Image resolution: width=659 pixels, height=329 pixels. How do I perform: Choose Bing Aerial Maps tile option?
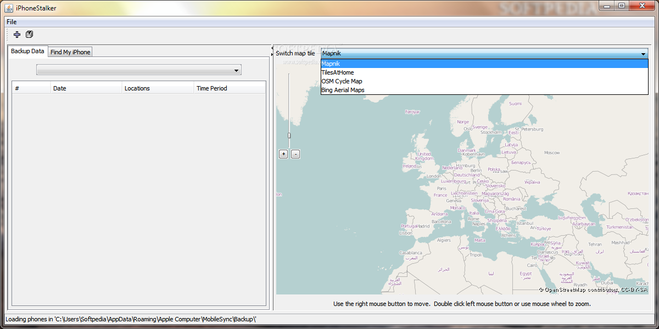pyautogui.click(x=484, y=90)
